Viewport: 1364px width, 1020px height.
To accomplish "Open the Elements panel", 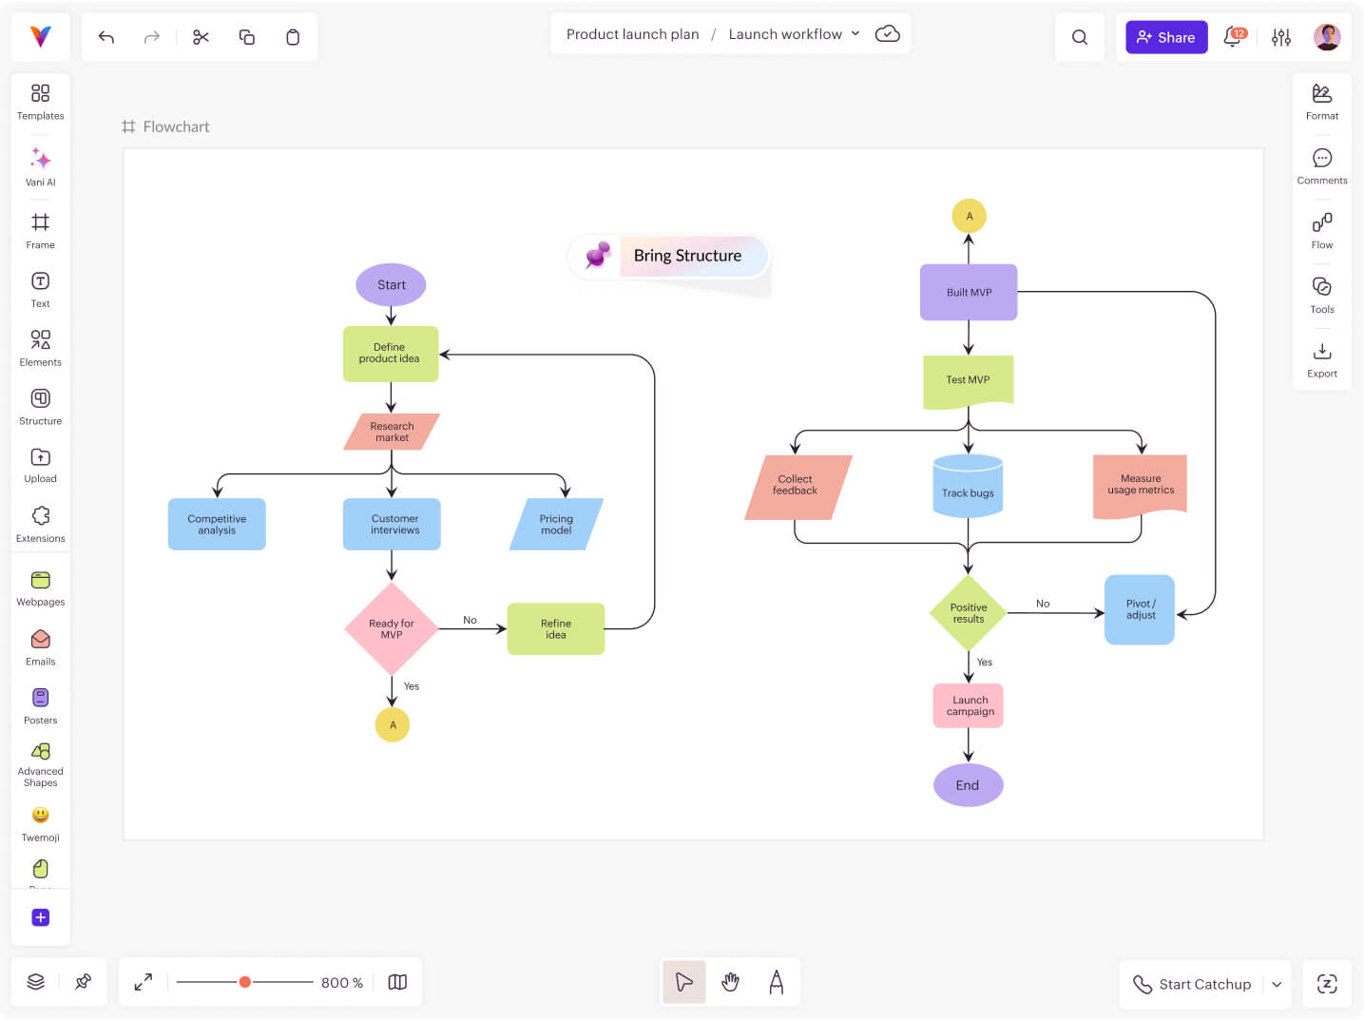I will coord(39,344).
